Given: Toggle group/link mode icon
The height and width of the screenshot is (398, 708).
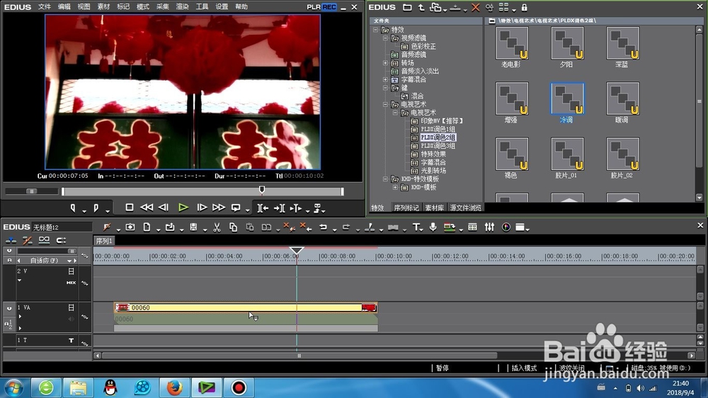Looking at the screenshot, I should click(44, 240).
